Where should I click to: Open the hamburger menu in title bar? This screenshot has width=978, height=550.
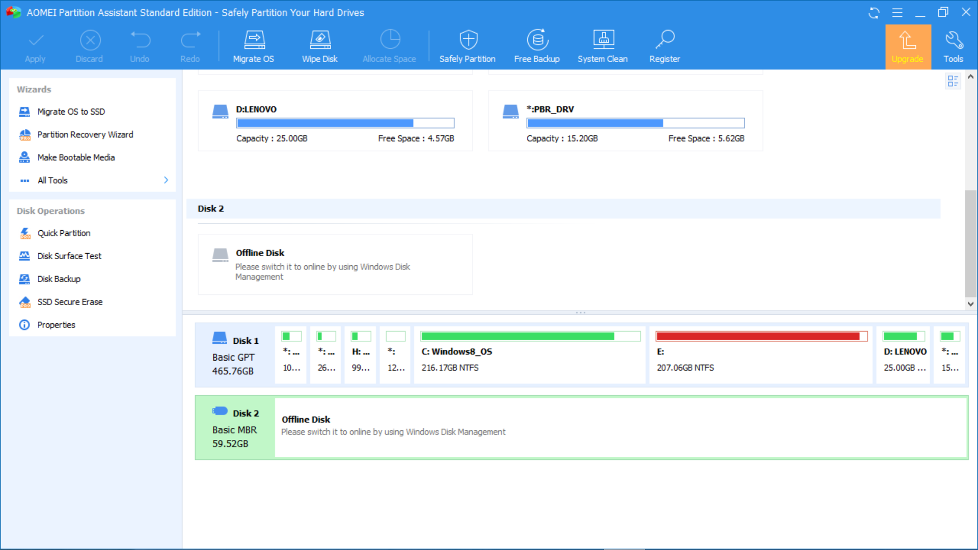click(x=897, y=13)
